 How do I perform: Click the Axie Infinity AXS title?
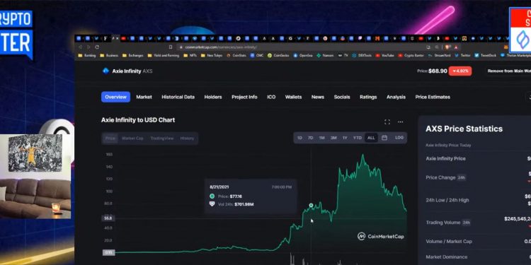(132, 71)
